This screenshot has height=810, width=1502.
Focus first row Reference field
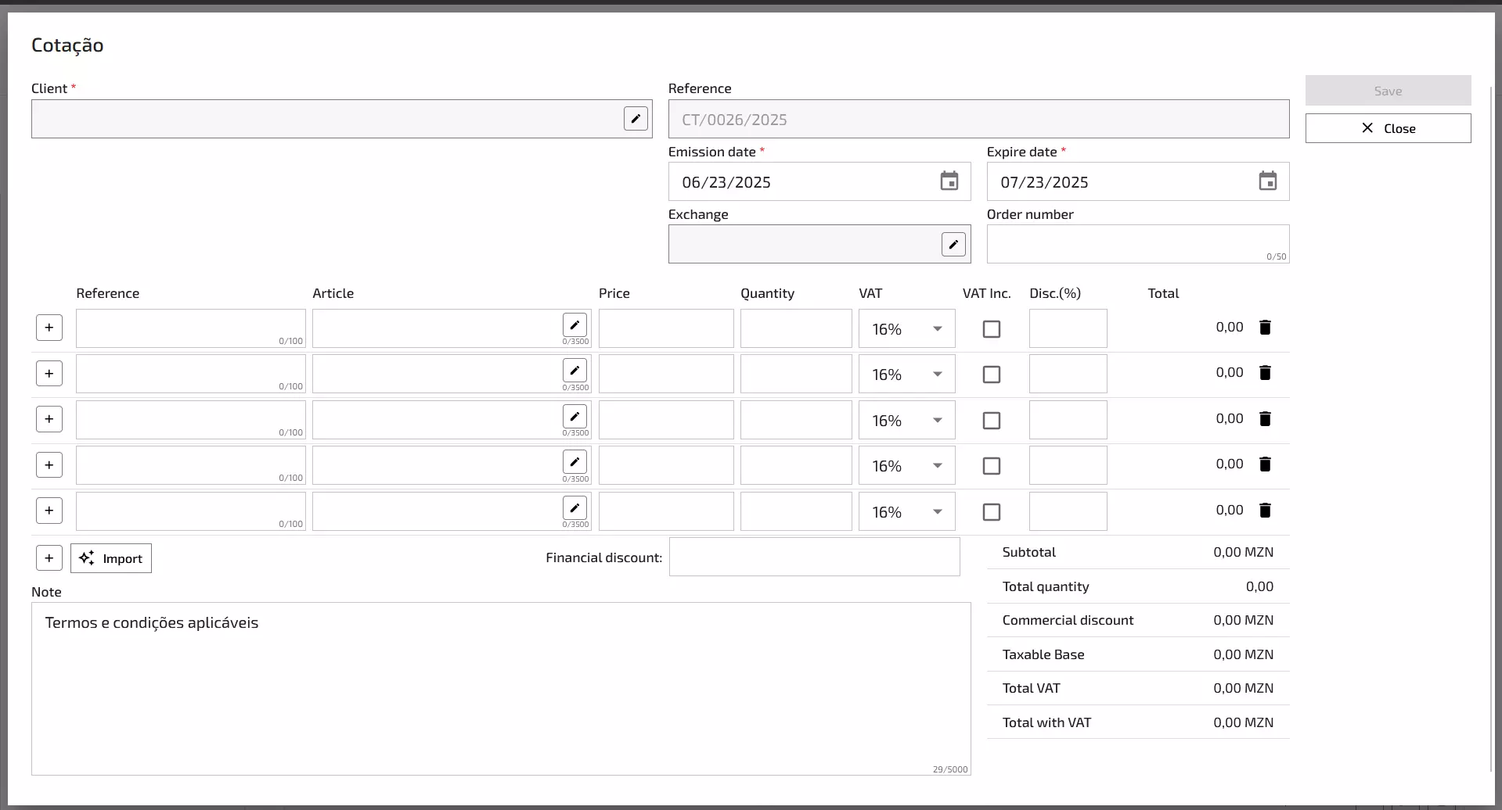(x=191, y=328)
